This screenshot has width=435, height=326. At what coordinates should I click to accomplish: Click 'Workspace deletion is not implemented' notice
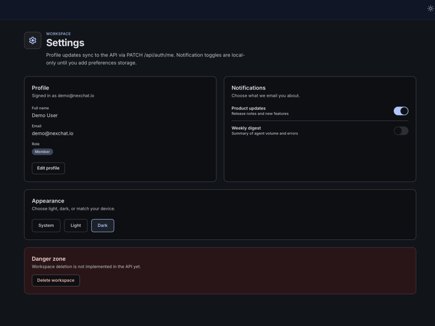tap(86, 267)
